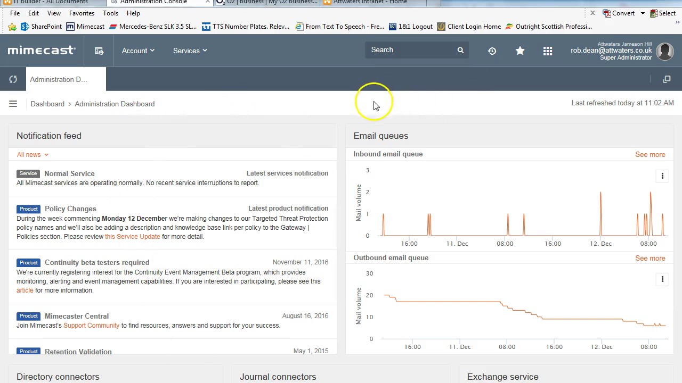Click the Directory connectors panel heading
The width and height of the screenshot is (682, 383).
pyautogui.click(x=58, y=377)
